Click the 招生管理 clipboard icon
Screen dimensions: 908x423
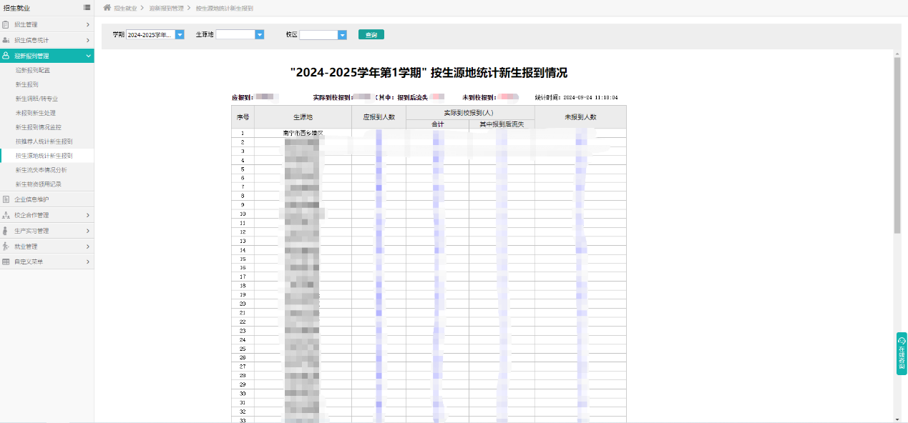pos(6,24)
